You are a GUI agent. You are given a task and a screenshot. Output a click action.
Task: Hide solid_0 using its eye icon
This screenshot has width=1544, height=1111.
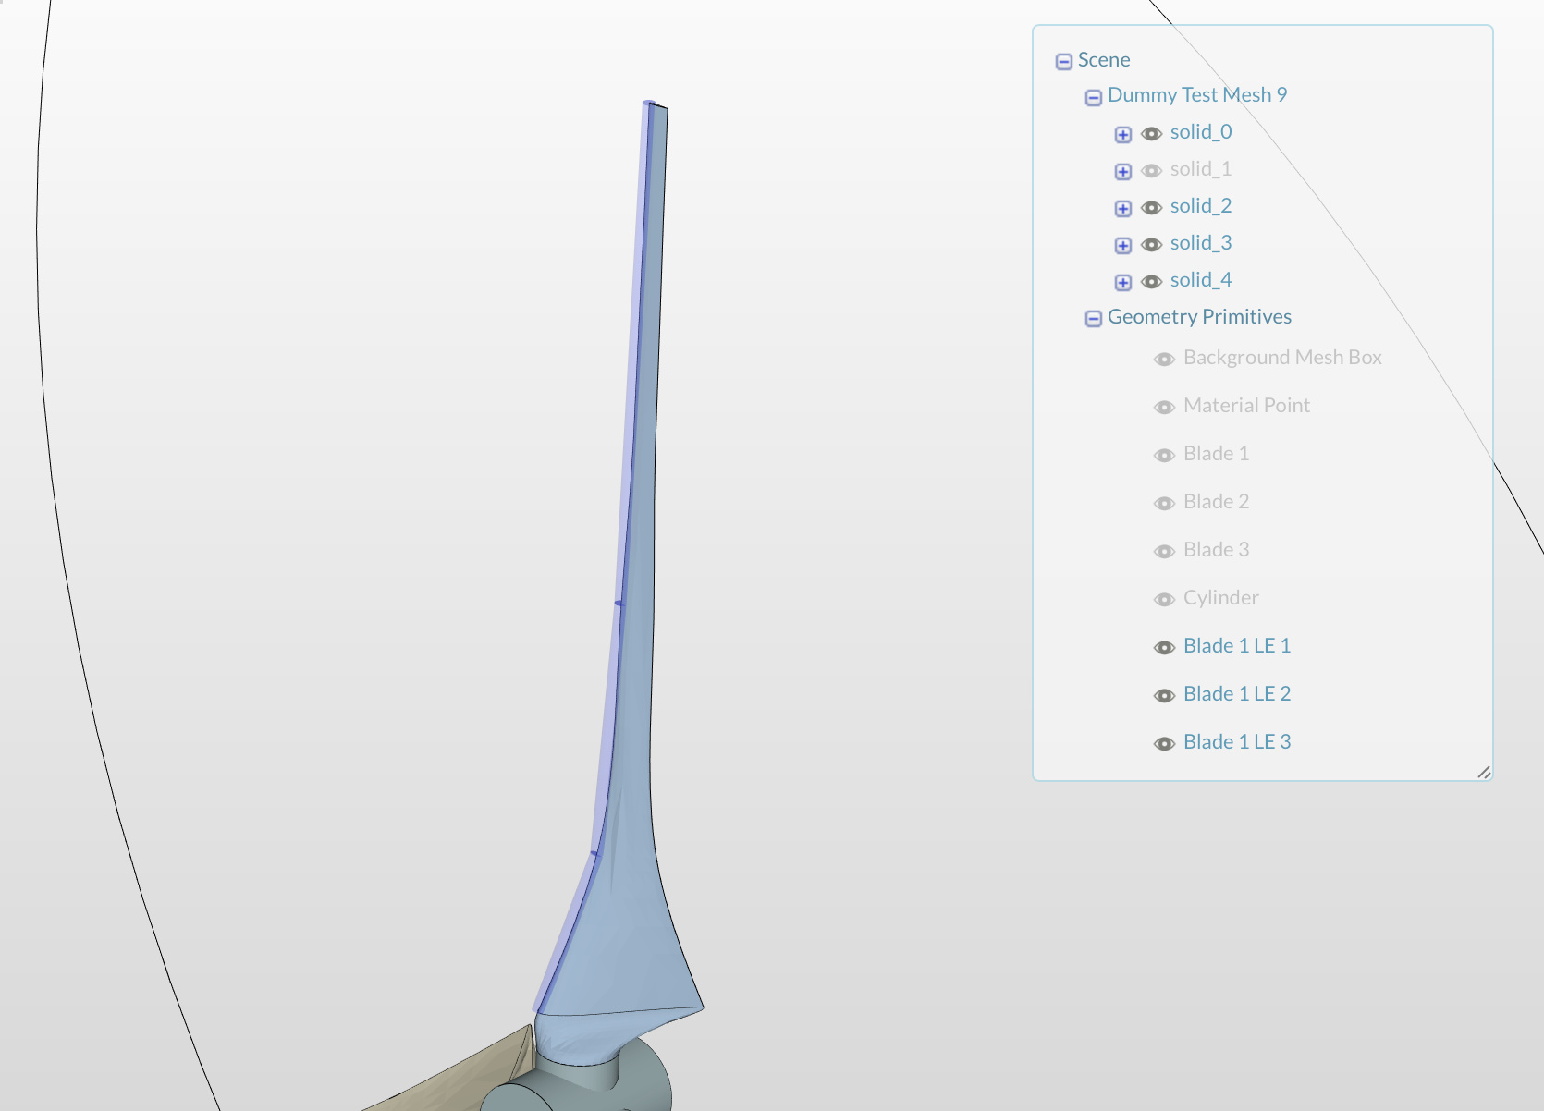(1151, 133)
